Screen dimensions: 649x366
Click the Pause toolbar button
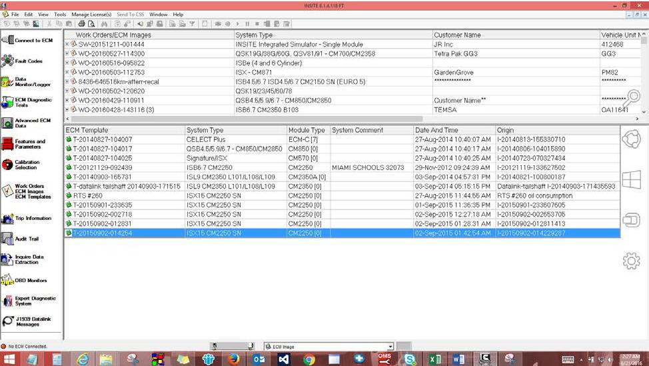point(247,24)
